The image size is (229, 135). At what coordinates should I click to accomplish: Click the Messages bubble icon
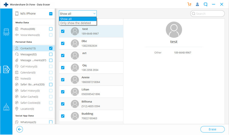coord(17,54)
